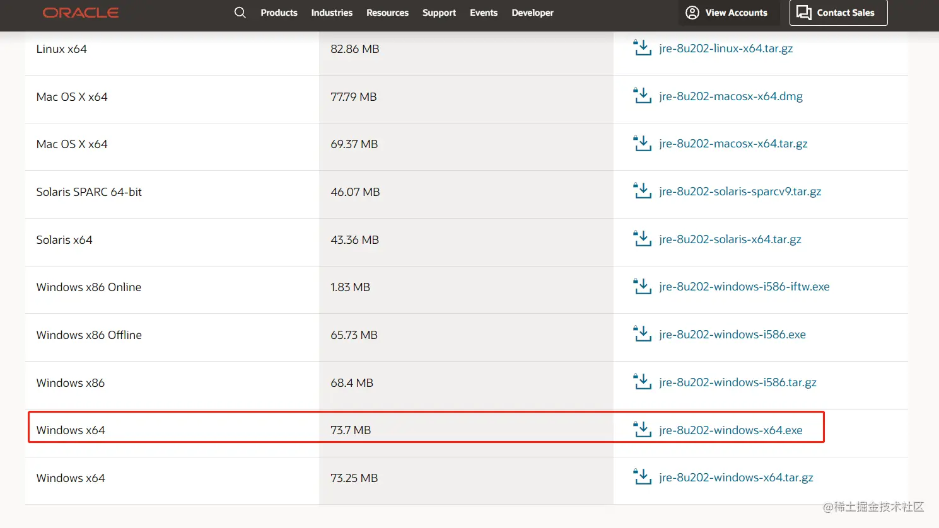The height and width of the screenshot is (528, 939).
Task: Click the search magnifier icon
Action: pyautogui.click(x=240, y=13)
